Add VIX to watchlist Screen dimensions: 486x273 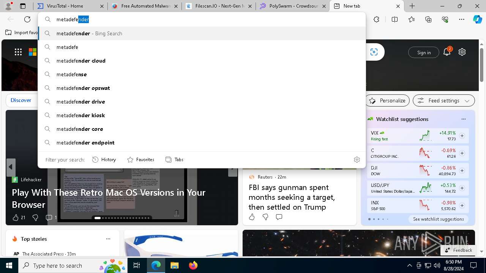(x=462, y=136)
